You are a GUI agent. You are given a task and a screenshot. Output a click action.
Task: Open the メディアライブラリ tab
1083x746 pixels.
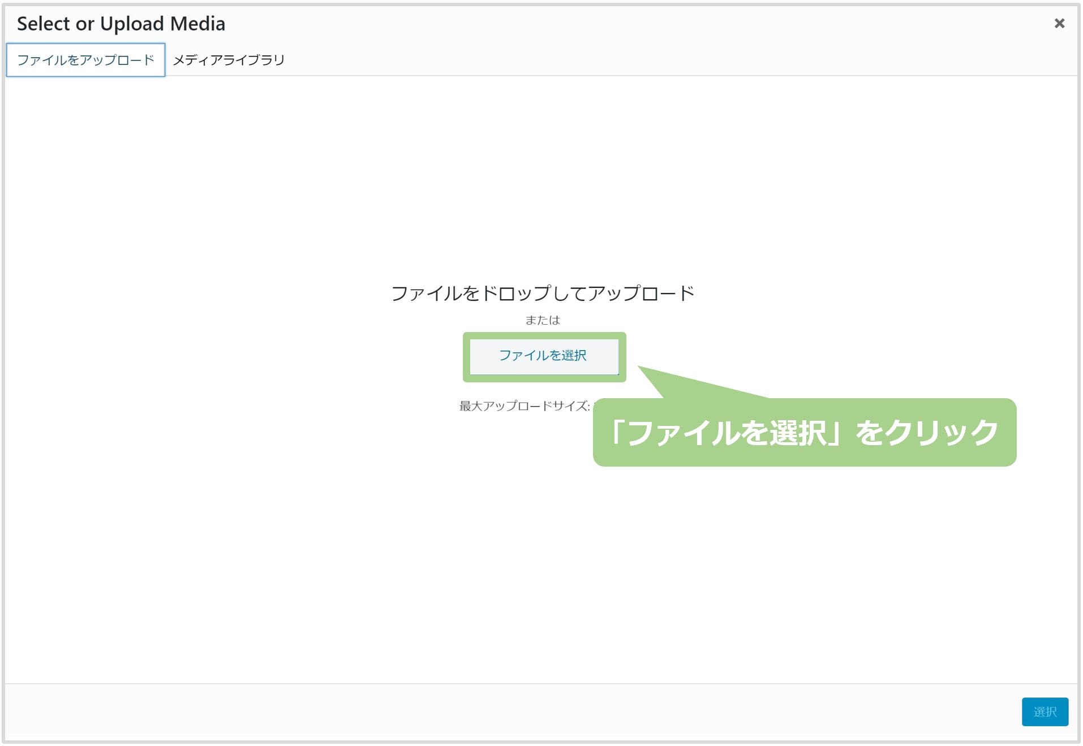229,60
